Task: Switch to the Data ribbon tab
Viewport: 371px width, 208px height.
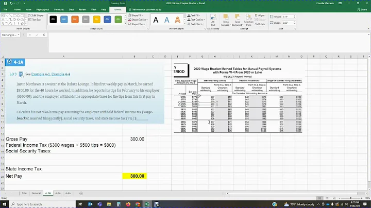Action: (x=71, y=10)
